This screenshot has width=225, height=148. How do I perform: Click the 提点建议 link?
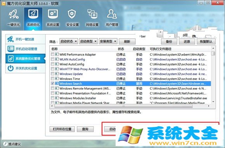(x=14, y=144)
